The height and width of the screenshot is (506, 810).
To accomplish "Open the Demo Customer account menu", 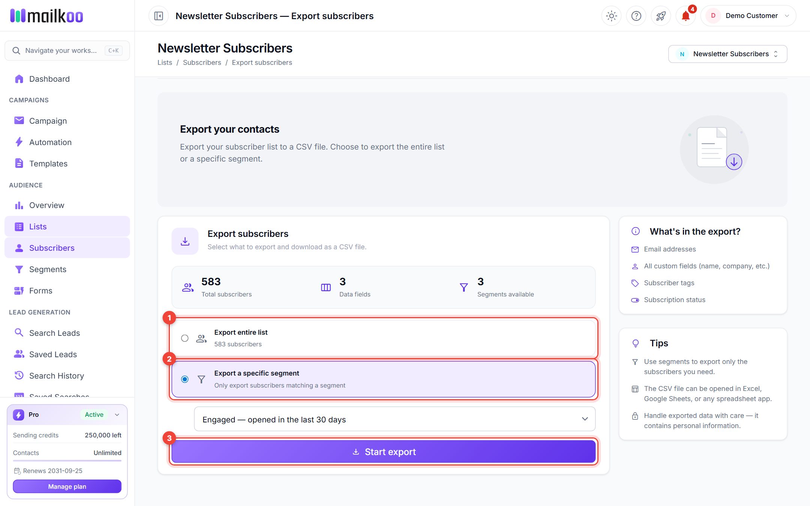I will tap(748, 16).
